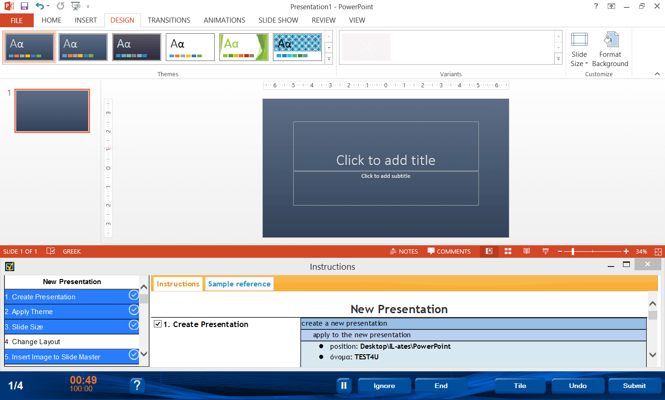The height and width of the screenshot is (400, 665).
Task: Click the Ignore button
Action: tap(384, 386)
